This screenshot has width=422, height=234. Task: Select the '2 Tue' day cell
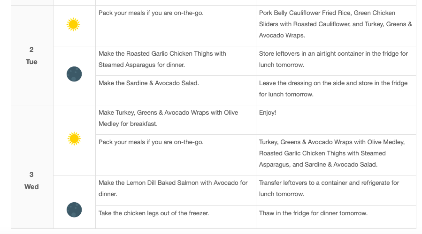[32, 56]
